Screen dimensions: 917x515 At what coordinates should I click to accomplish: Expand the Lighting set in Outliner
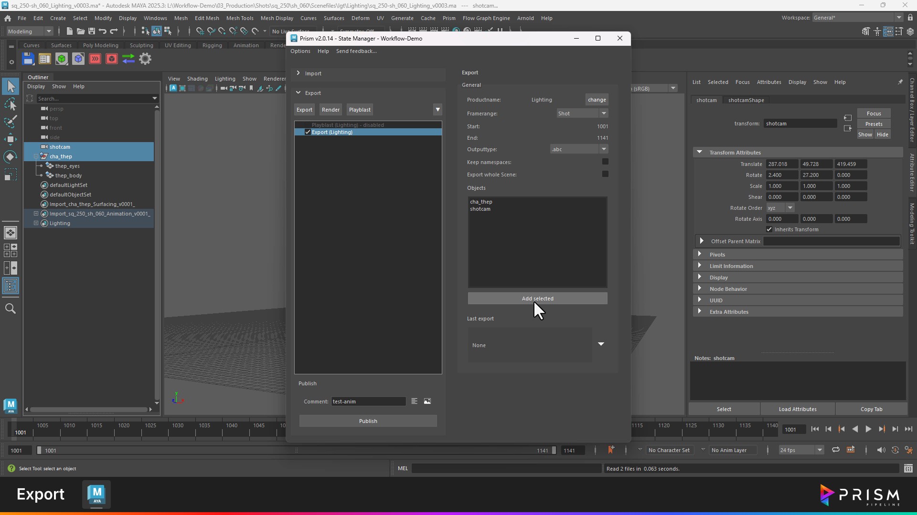(36, 223)
